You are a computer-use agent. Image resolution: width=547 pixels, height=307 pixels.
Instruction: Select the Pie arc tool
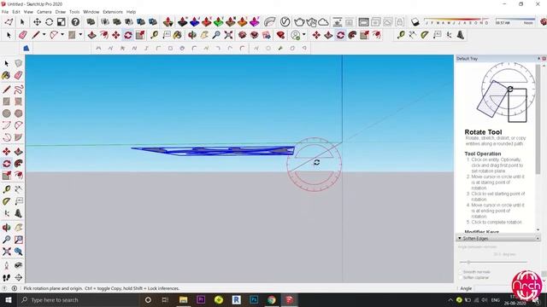click(19, 137)
